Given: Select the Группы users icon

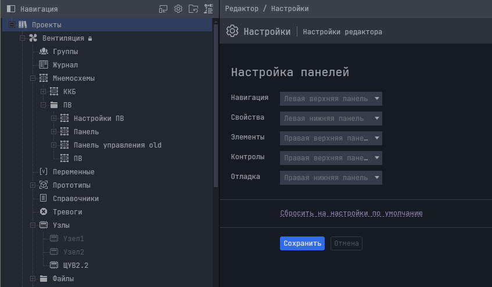Looking at the screenshot, I should coord(44,52).
